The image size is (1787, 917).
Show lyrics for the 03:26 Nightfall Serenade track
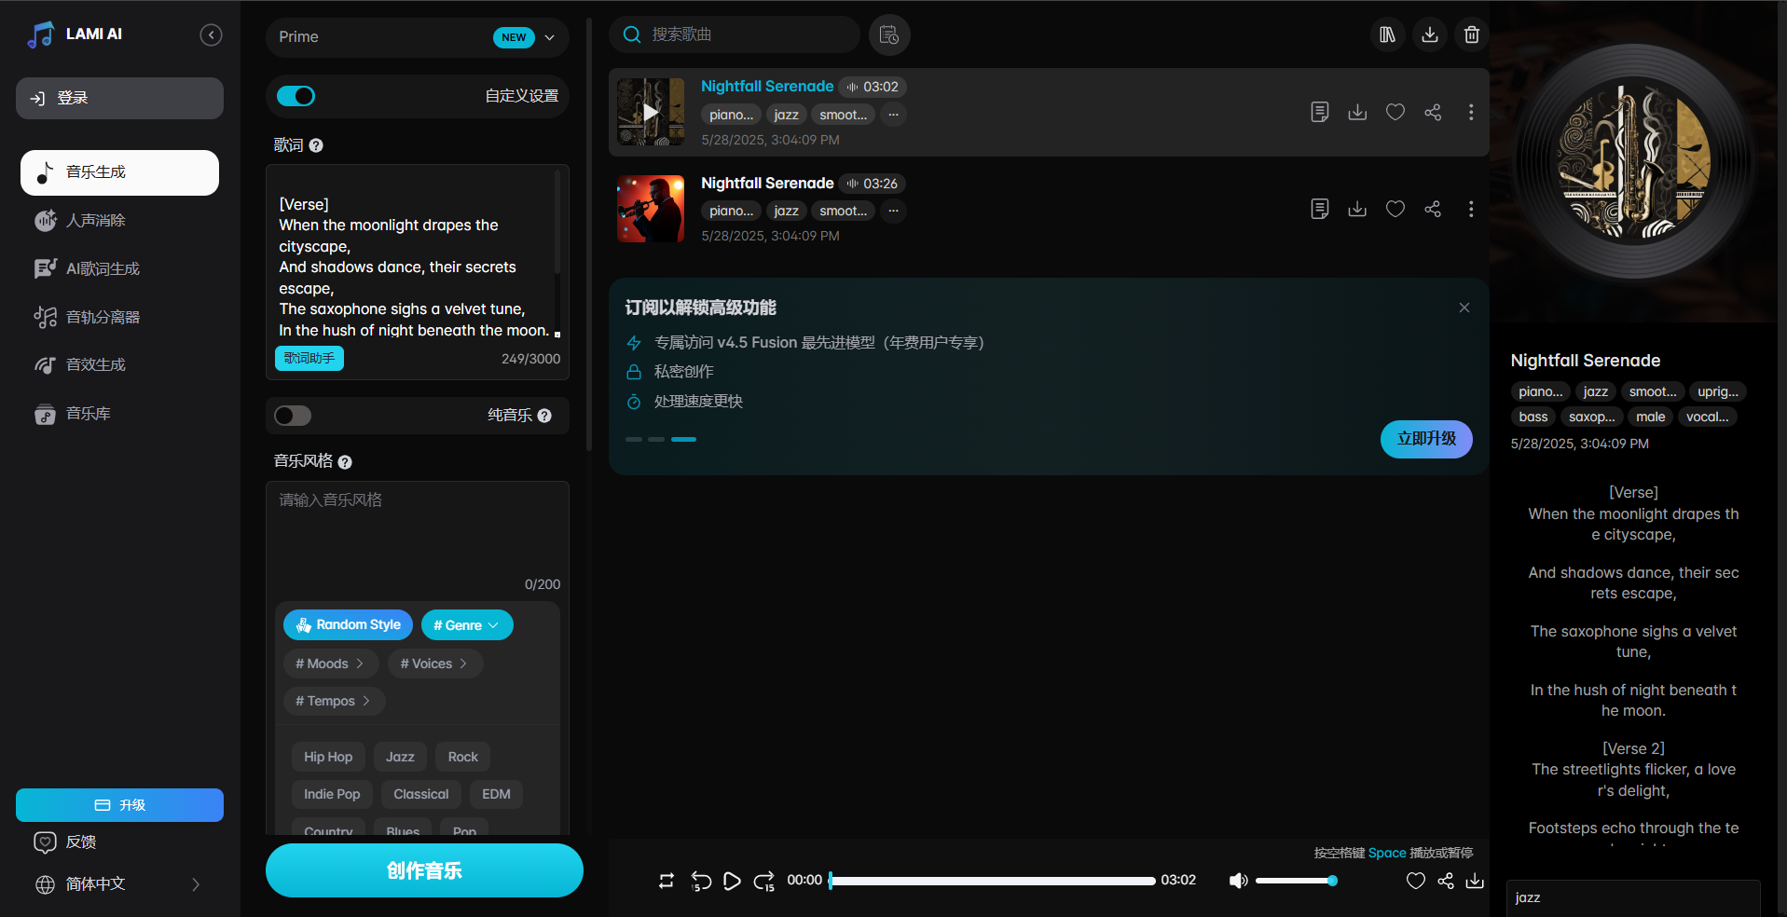1319,209
